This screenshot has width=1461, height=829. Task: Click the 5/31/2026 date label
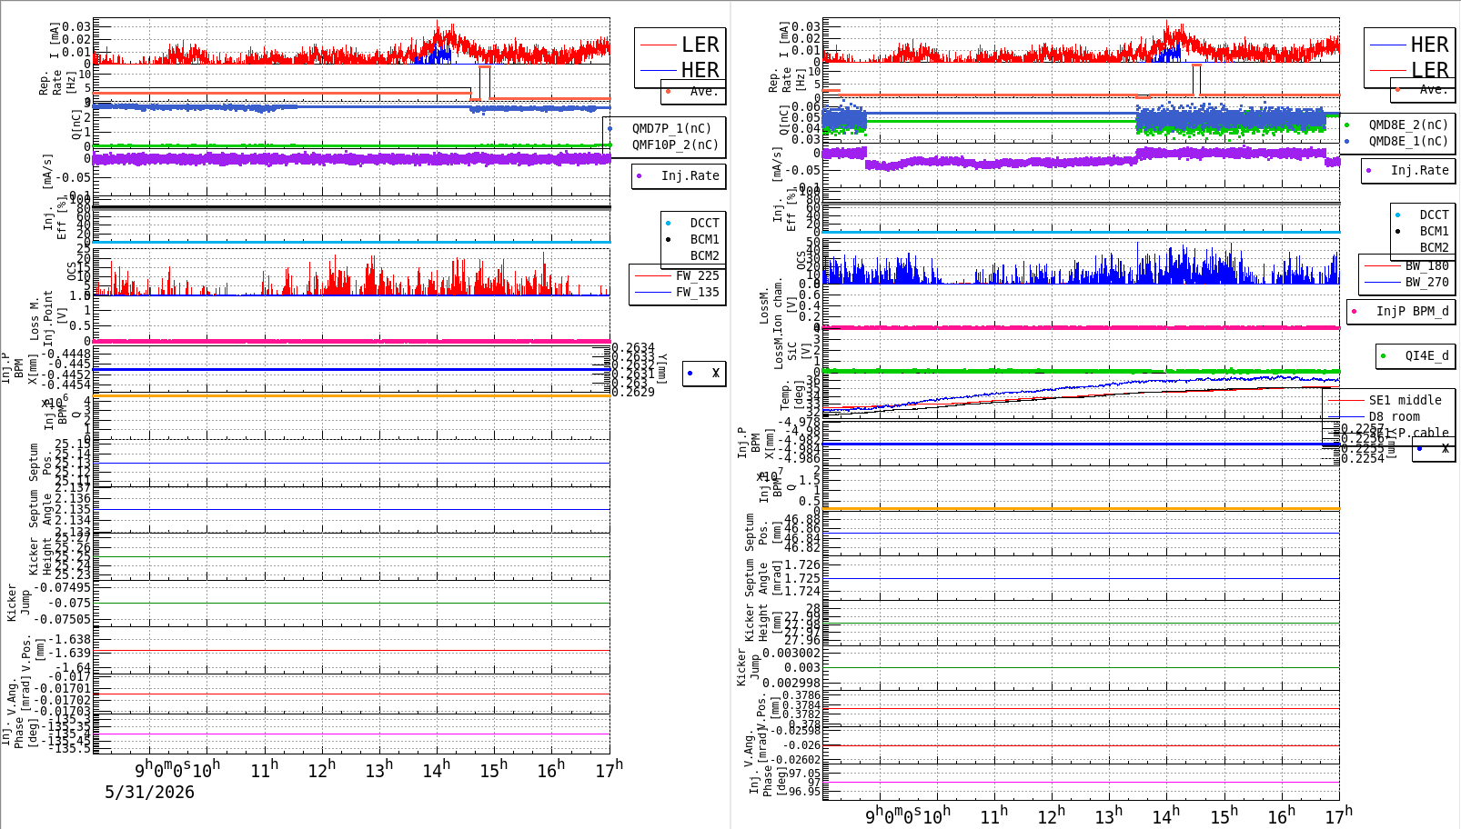click(x=149, y=792)
